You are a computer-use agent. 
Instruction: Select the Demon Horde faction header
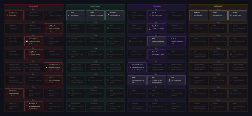click(34, 6)
